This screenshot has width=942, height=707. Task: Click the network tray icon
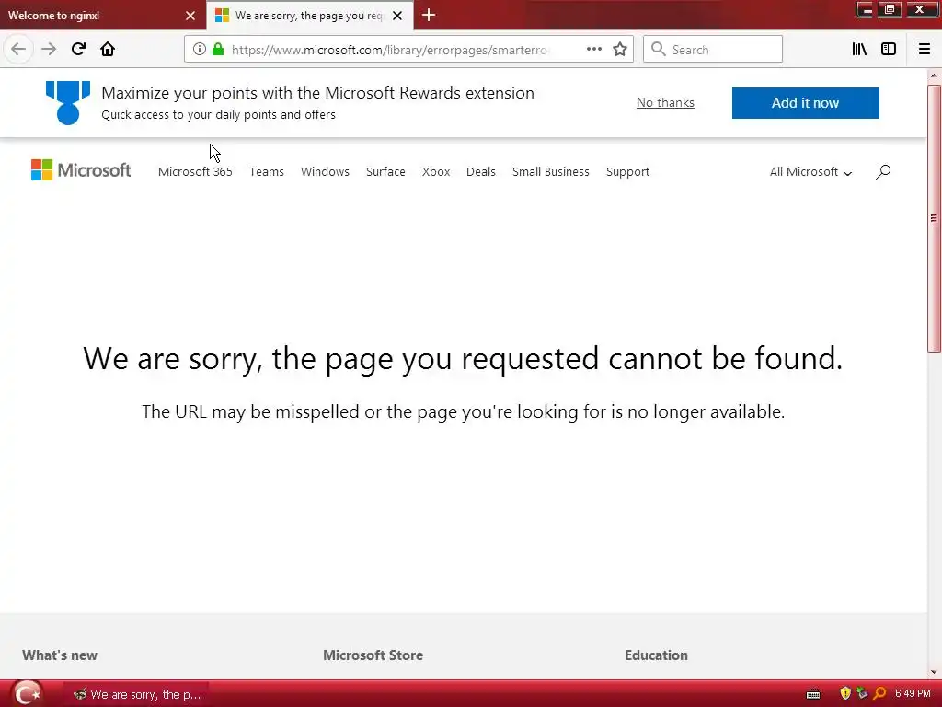coord(862,694)
